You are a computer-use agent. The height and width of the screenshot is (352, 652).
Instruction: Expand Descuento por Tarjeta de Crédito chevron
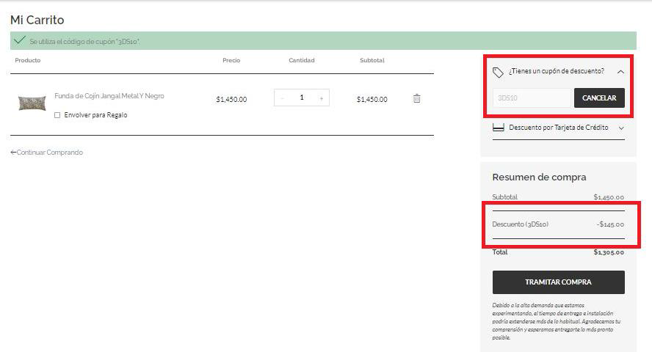(621, 128)
